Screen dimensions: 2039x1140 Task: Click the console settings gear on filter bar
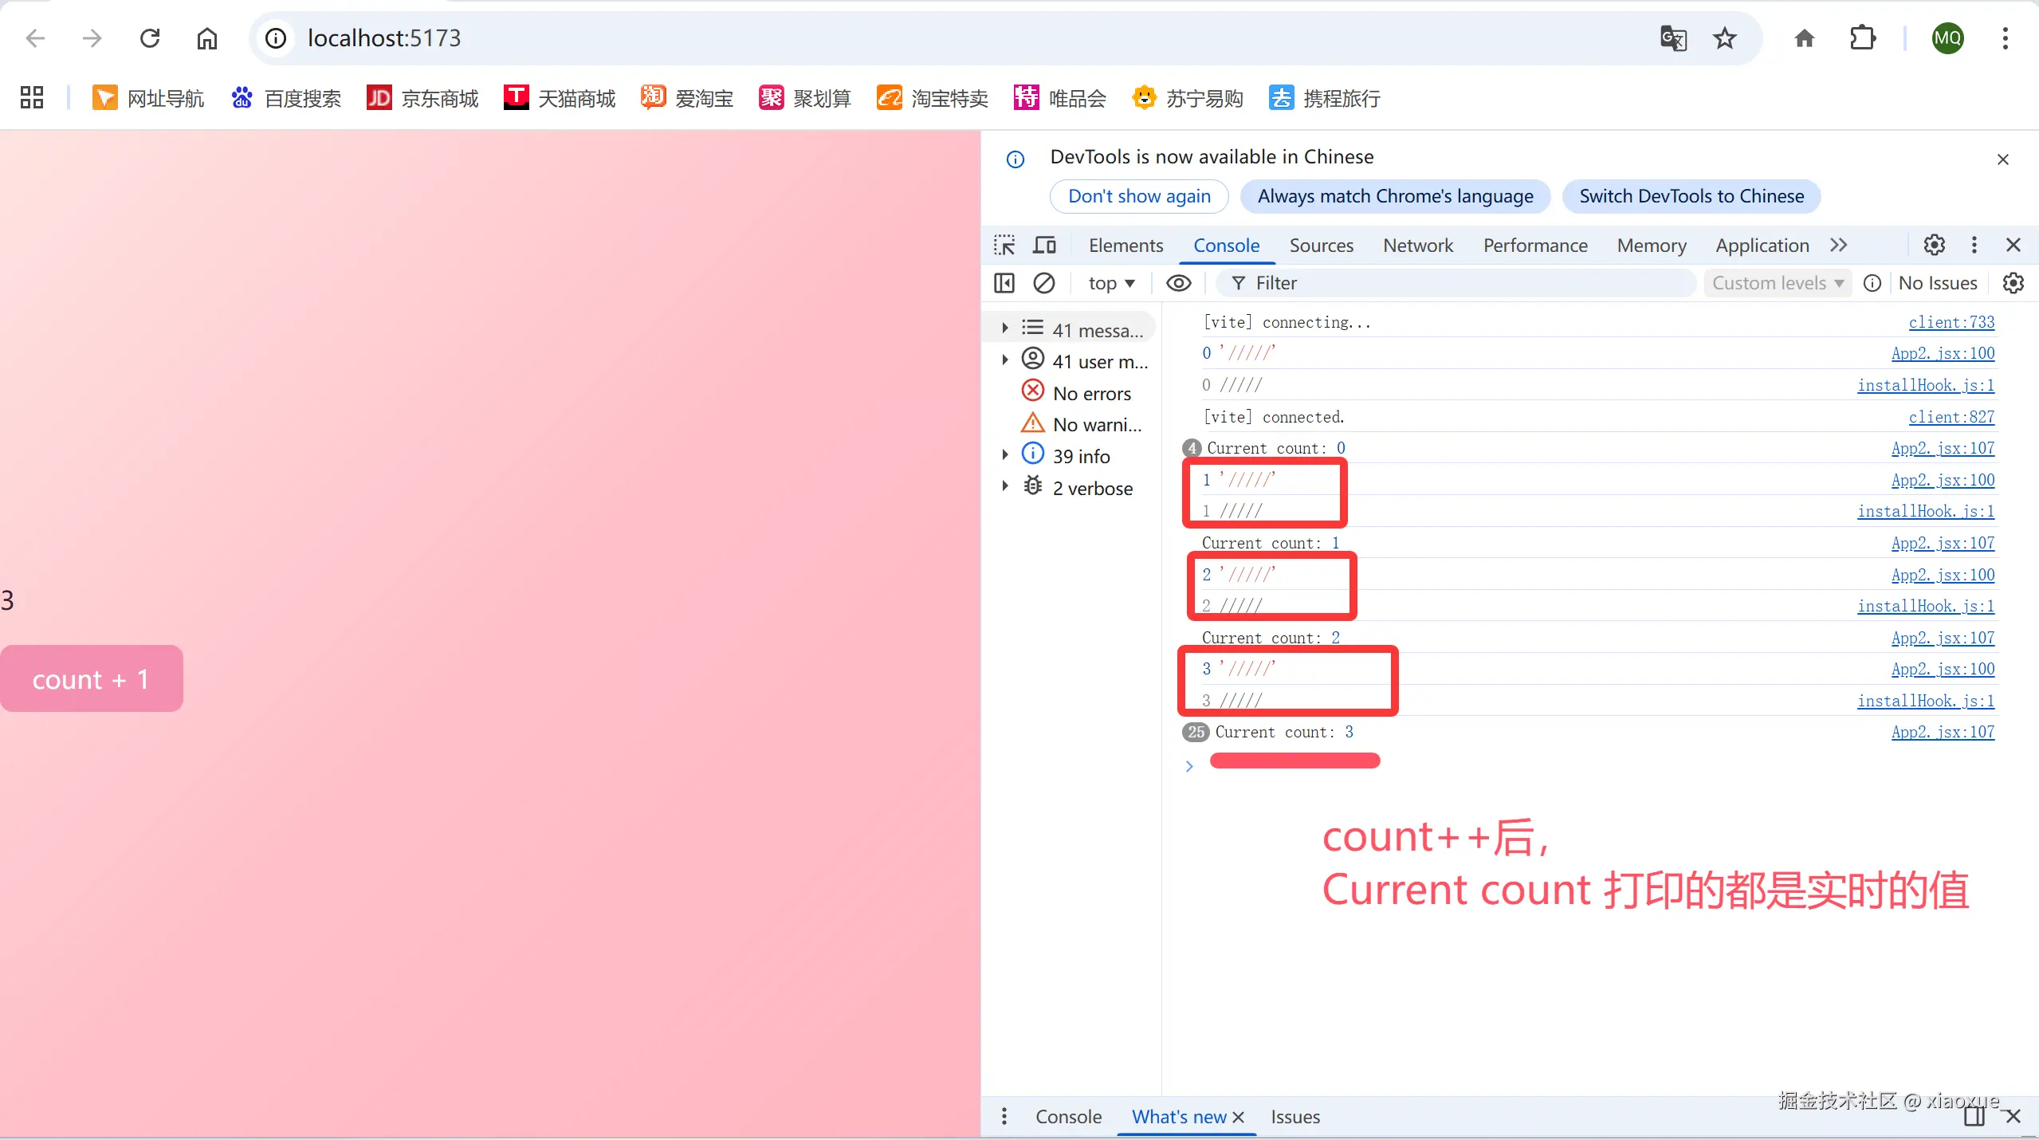point(2013,283)
